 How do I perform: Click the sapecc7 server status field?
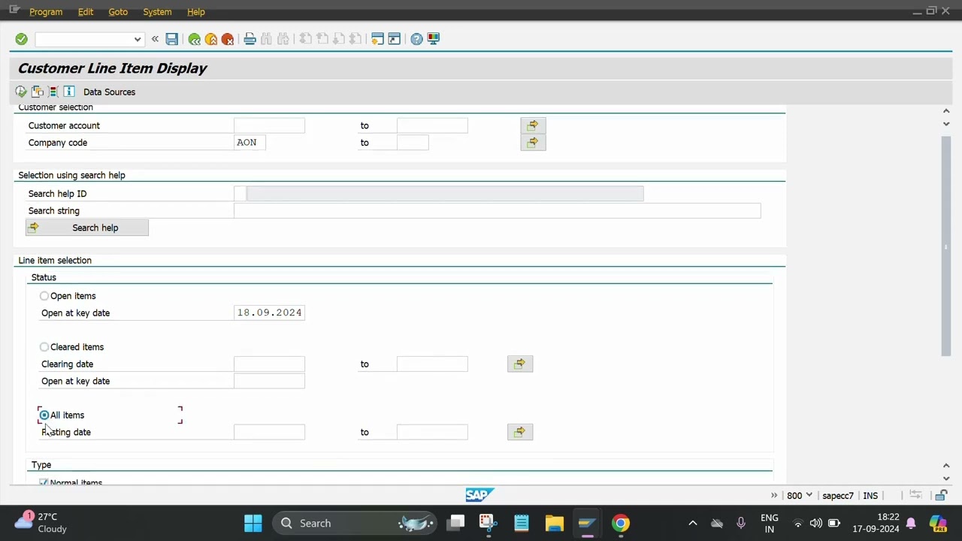pos(838,496)
